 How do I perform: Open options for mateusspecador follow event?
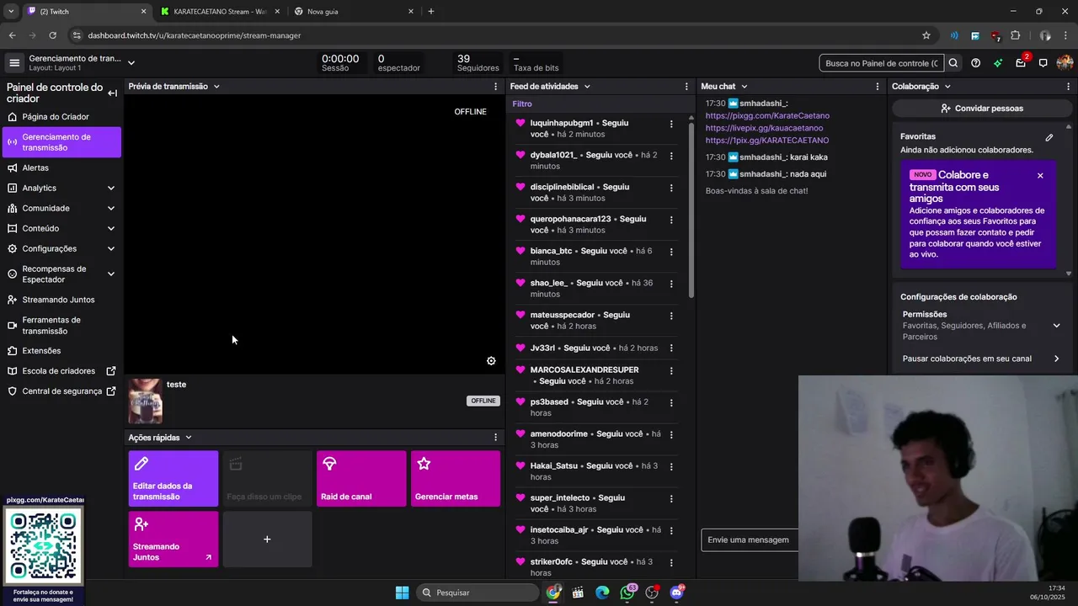coord(671,316)
